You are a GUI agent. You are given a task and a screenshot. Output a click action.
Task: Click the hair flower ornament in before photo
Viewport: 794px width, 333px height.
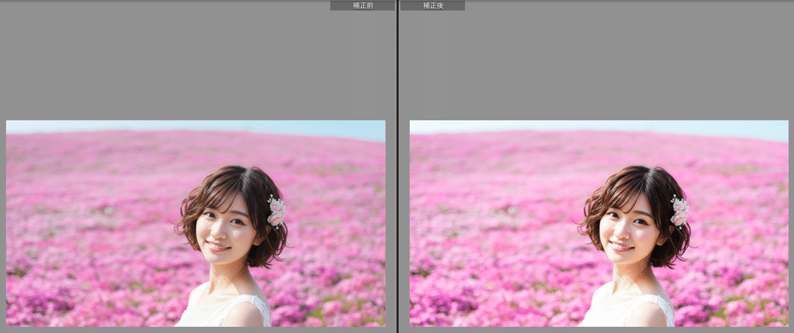[x=276, y=211]
